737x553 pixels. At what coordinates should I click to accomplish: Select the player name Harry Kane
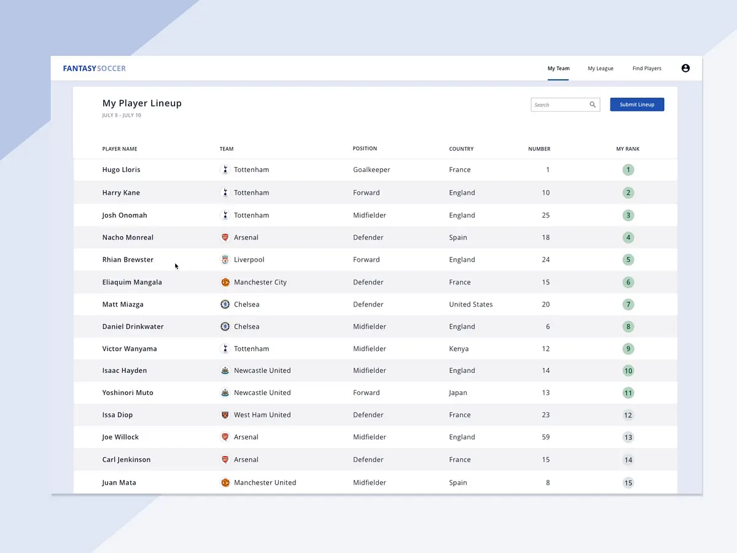pyautogui.click(x=121, y=192)
